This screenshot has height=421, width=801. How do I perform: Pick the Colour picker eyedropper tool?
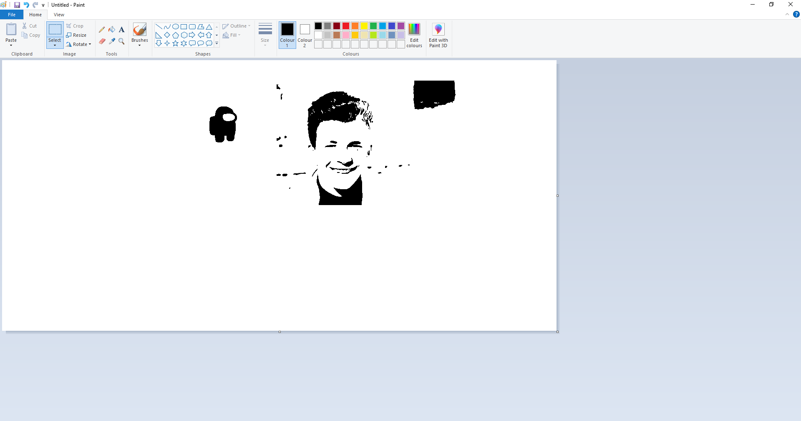tap(112, 41)
